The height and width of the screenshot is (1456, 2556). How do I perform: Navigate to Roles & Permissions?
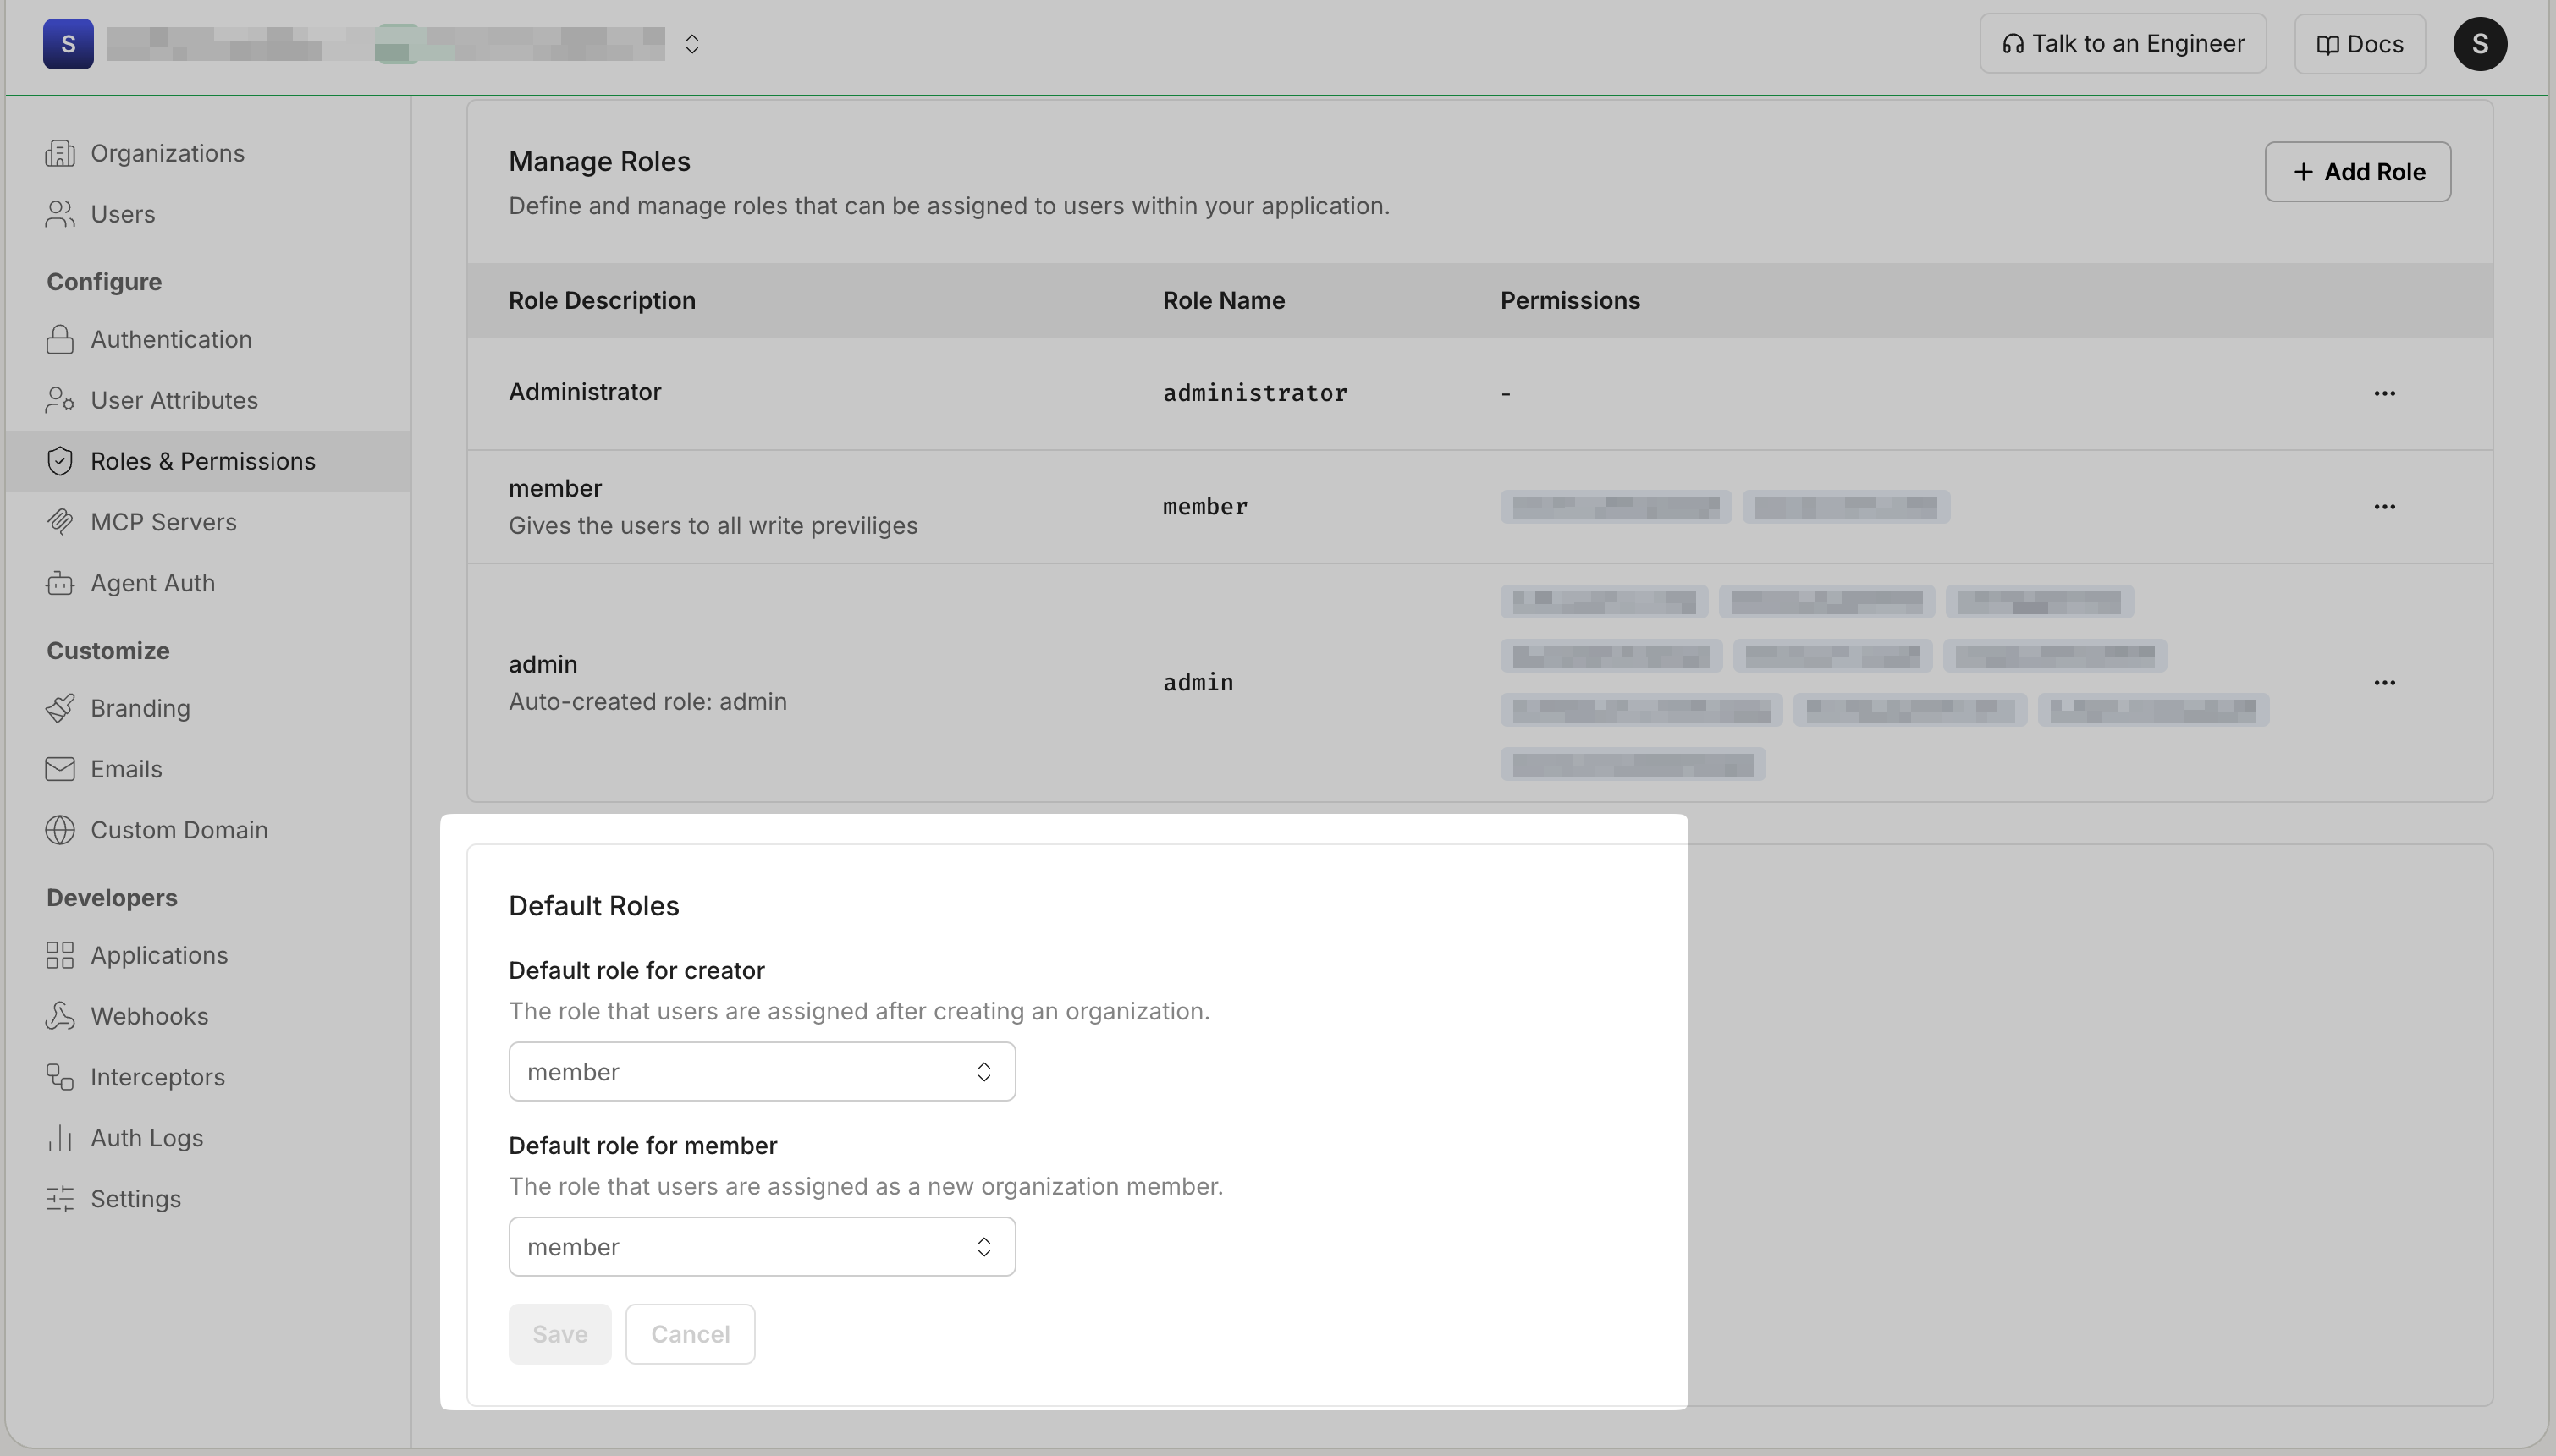pos(203,460)
